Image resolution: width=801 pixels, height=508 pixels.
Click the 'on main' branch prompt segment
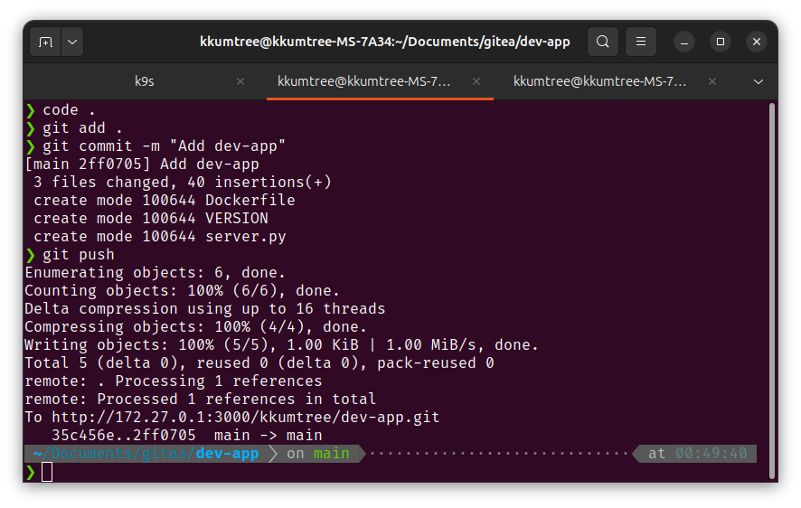pos(317,454)
